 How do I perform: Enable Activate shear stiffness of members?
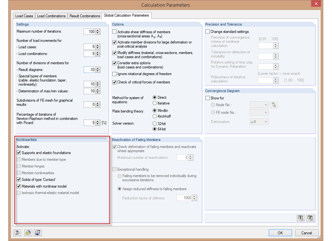[114, 32]
